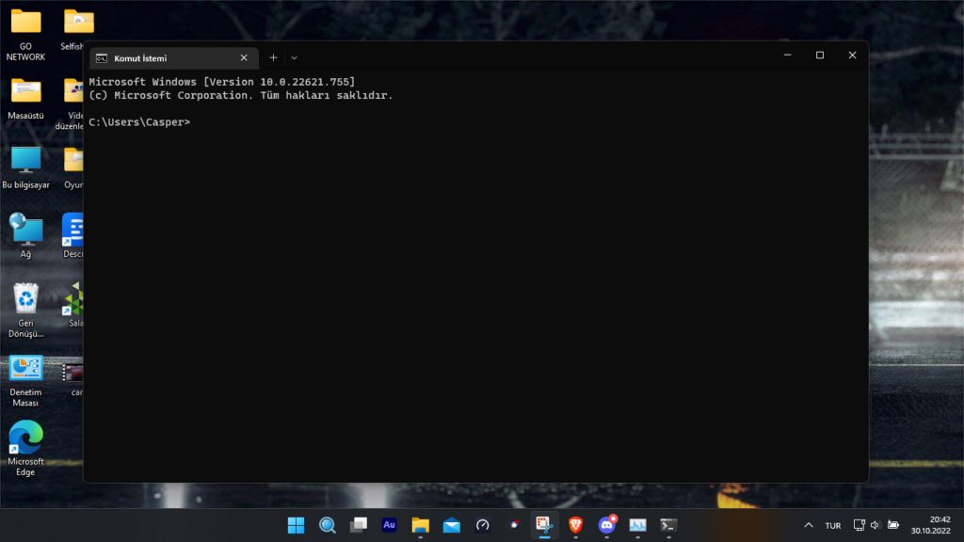Open a new tab in Windows Terminal

tap(273, 57)
